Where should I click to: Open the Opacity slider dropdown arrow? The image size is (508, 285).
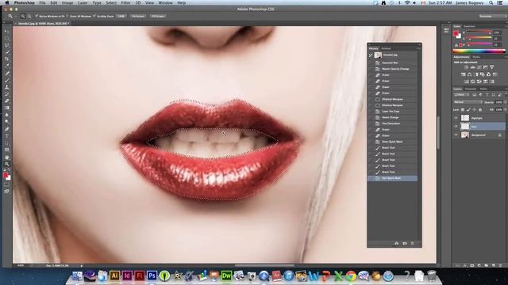tap(505, 102)
